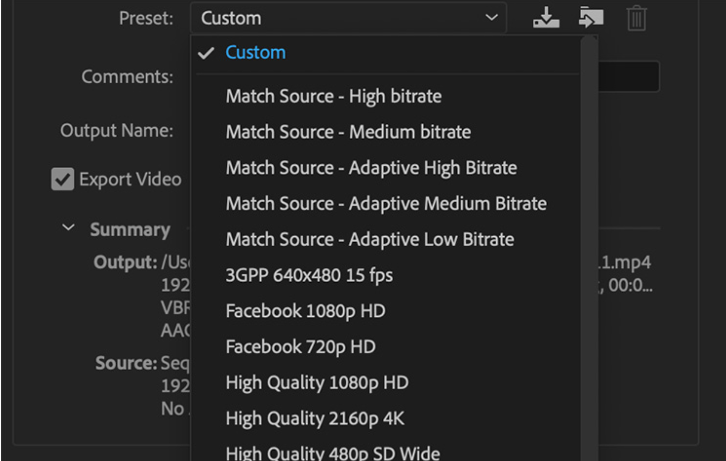The height and width of the screenshot is (461, 726).
Task: Select the Facebook 1080p HD preset
Action: (305, 311)
